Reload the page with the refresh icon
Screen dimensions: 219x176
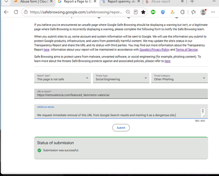(16, 12)
